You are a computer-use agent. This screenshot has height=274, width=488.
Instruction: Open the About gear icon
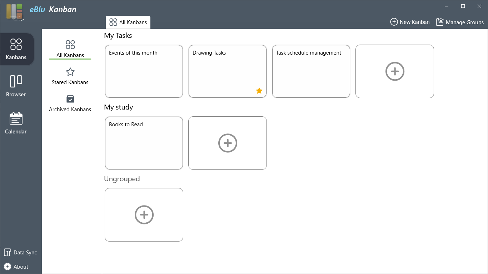point(8,267)
